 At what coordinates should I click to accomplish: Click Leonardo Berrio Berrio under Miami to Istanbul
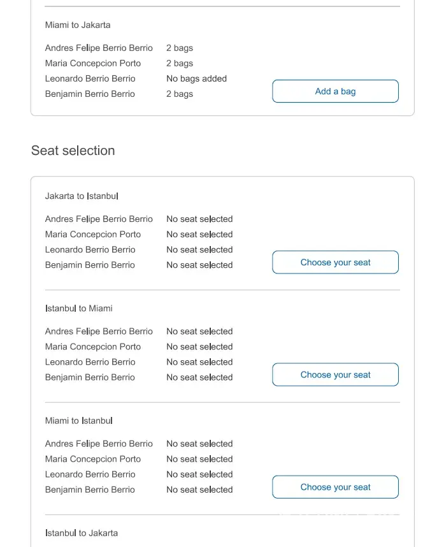pyautogui.click(x=90, y=474)
